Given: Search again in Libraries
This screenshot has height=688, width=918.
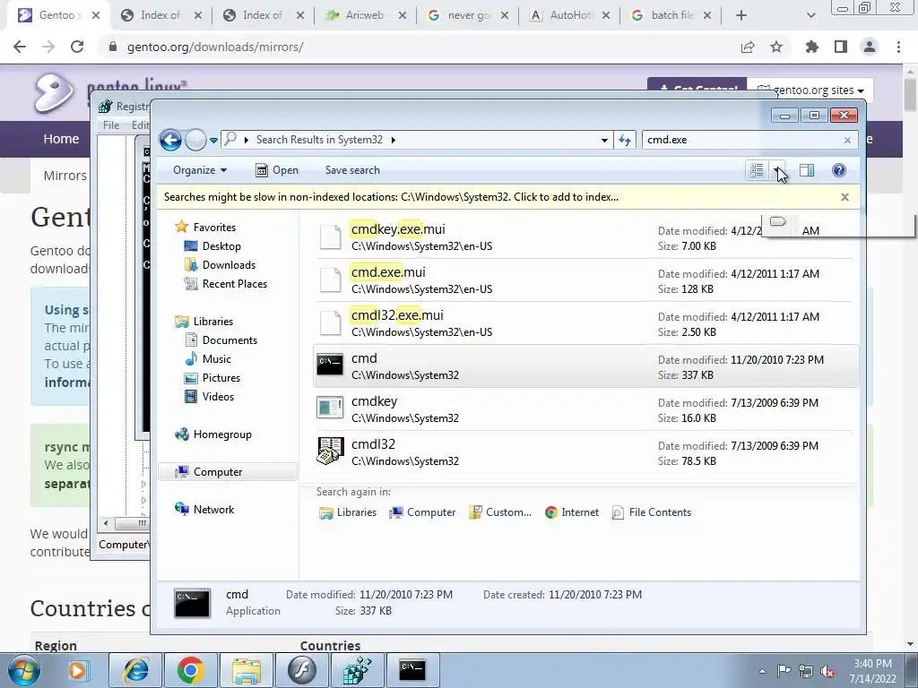Looking at the screenshot, I should pos(348,512).
